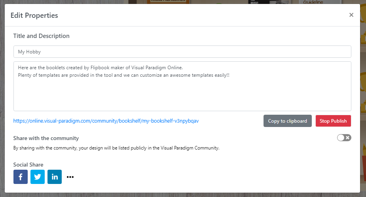Select the orange 'Hiring Preparation' book cover
This screenshot has height=197, width=366.
pos(168,2)
